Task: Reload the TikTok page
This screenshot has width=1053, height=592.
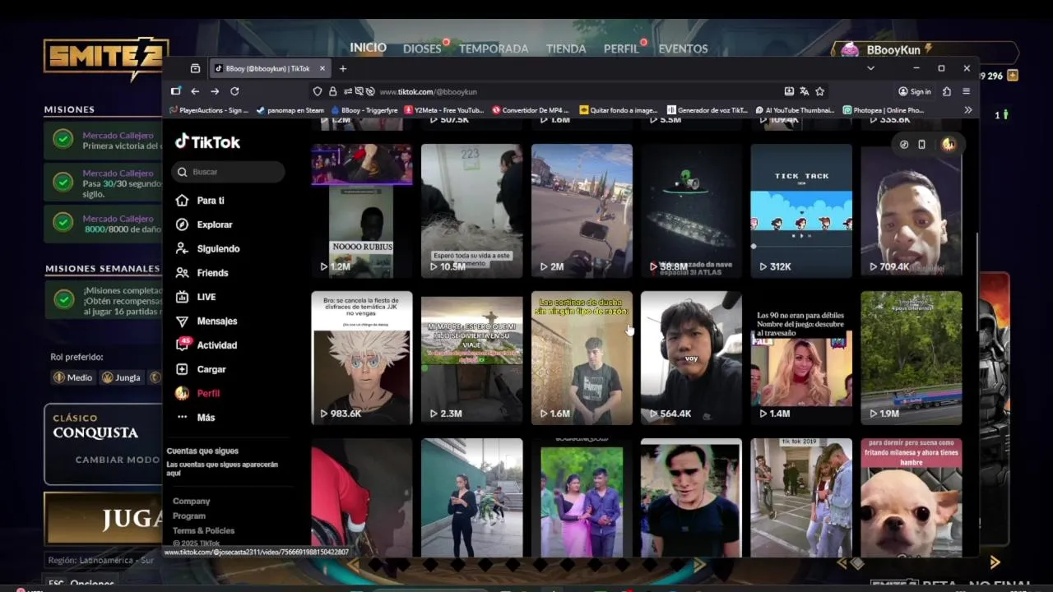Action: [x=234, y=91]
